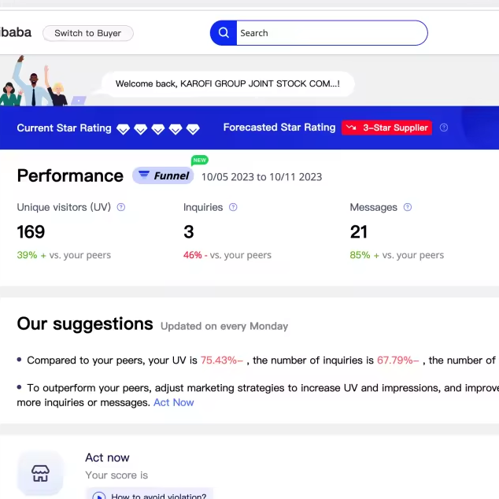Click the 67.79%- inquiries comparison value
Image resolution: width=499 pixels, height=499 pixels.
(397, 360)
